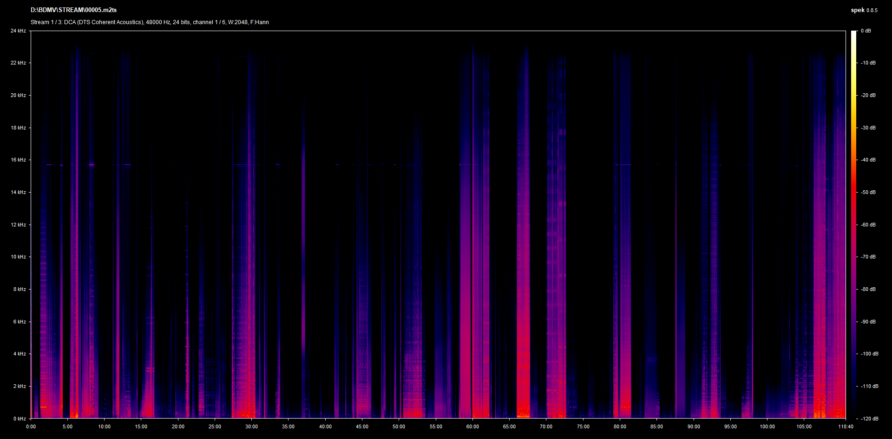Click the spek 0.8.5 version label
The height and width of the screenshot is (439, 892).
click(864, 10)
